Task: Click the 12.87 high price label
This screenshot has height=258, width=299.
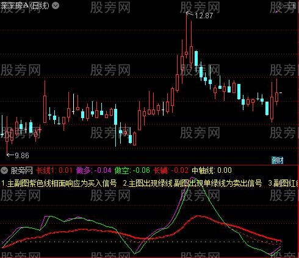Action: point(204,16)
